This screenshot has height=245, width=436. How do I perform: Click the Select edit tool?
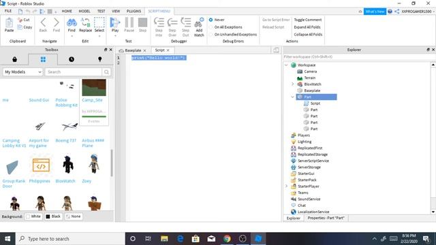coord(99,24)
